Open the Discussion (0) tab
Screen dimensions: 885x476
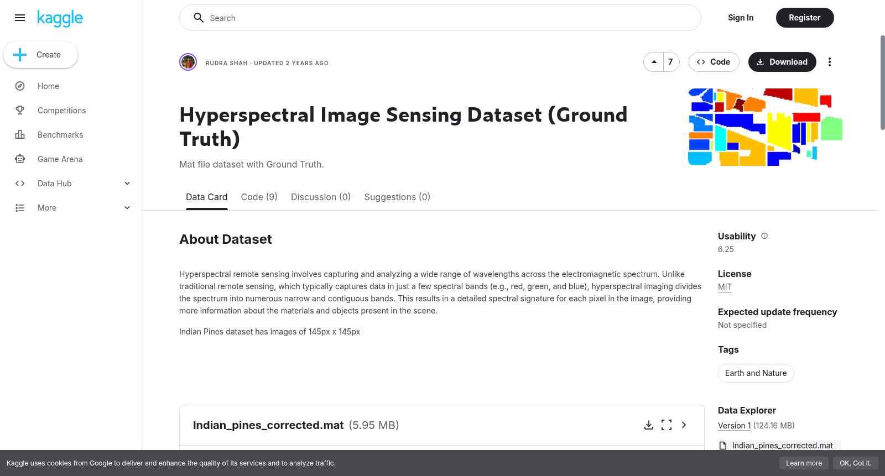pyautogui.click(x=321, y=197)
